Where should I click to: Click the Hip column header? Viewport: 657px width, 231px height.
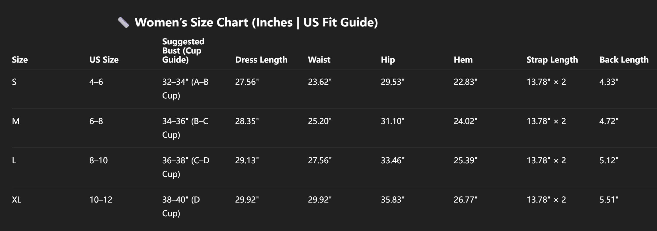(x=388, y=60)
